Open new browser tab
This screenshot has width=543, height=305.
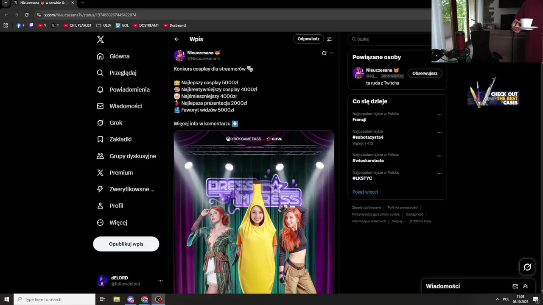coord(83,3)
